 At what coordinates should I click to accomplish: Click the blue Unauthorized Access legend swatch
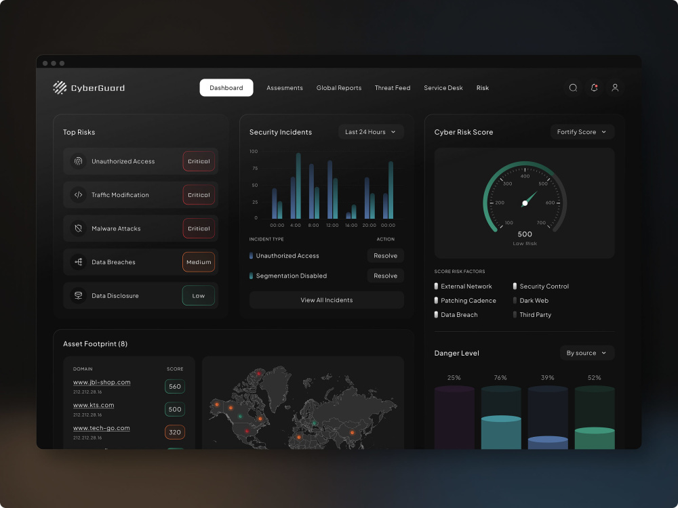pos(252,256)
